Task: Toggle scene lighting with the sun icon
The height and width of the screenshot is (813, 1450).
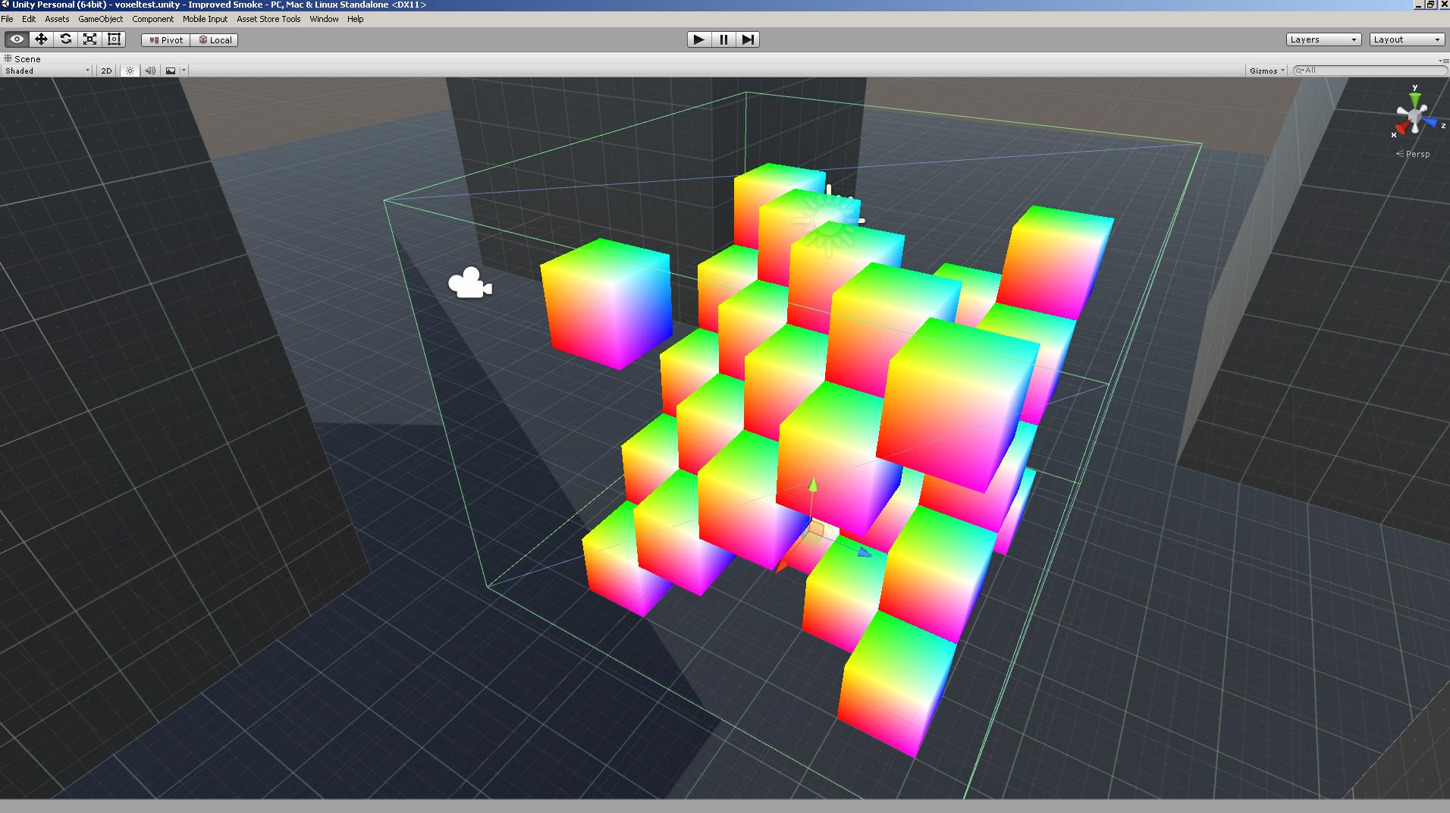Action: pos(130,70)
